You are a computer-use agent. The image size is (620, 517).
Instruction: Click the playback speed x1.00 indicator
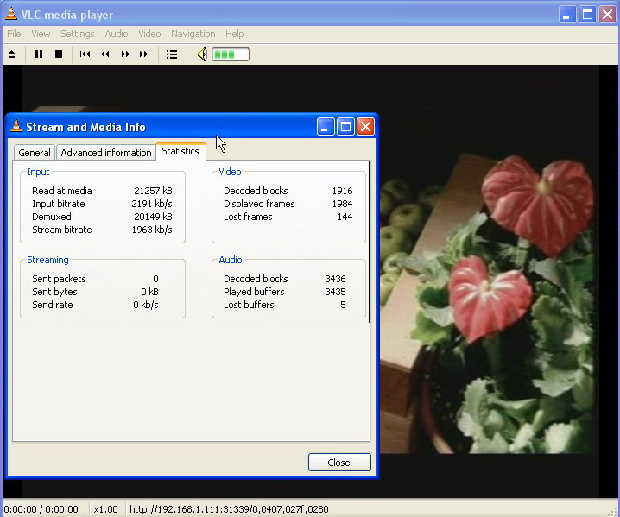pyautogui.click(x=105, y=509)
